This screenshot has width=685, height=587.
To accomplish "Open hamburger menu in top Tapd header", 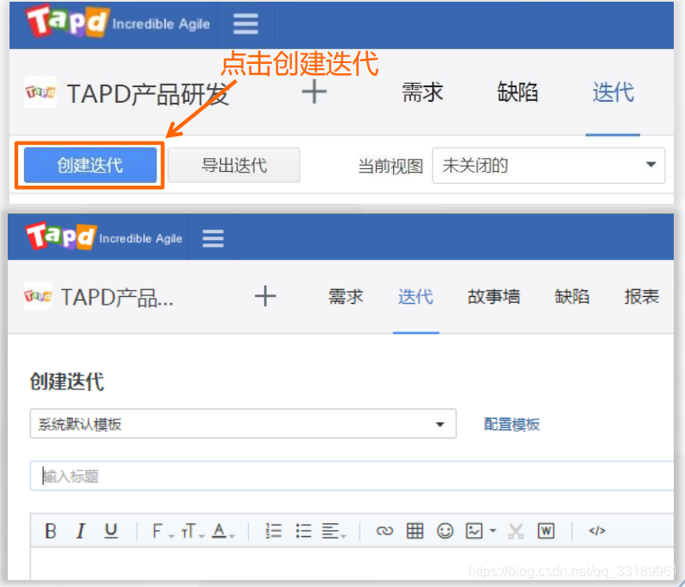I will click(245, 23).
